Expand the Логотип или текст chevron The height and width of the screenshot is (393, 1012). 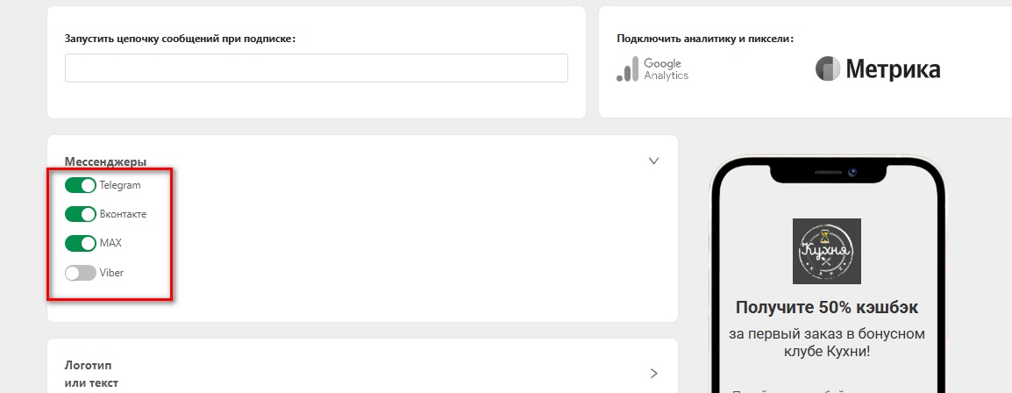tap(653, 373)
